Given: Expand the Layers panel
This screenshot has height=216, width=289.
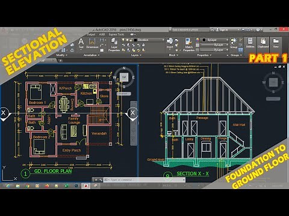Looking at the screenshot, I should (136, 55).
